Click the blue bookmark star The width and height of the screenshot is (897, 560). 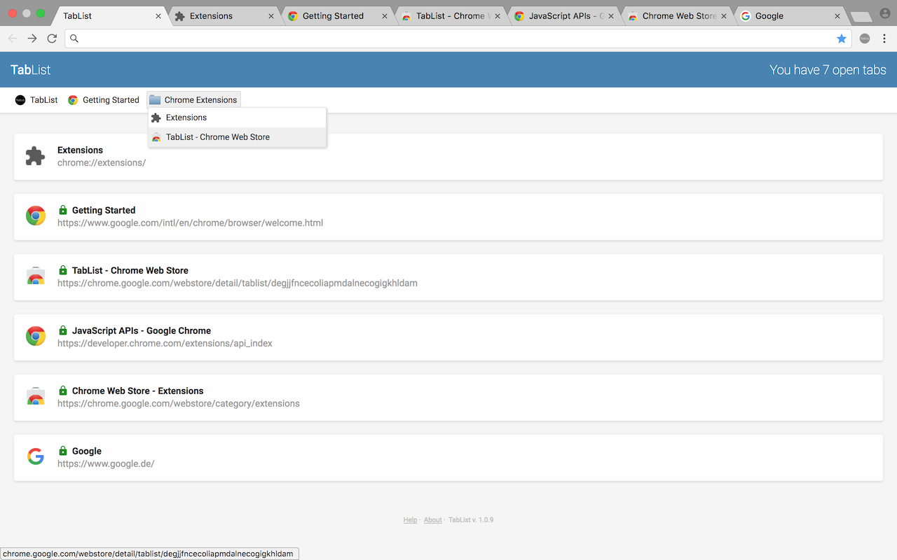coord(842,38)
